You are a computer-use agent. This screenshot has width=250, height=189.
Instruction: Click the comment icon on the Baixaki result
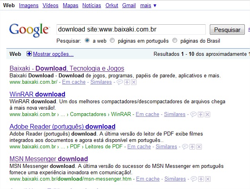click(119, 82)
